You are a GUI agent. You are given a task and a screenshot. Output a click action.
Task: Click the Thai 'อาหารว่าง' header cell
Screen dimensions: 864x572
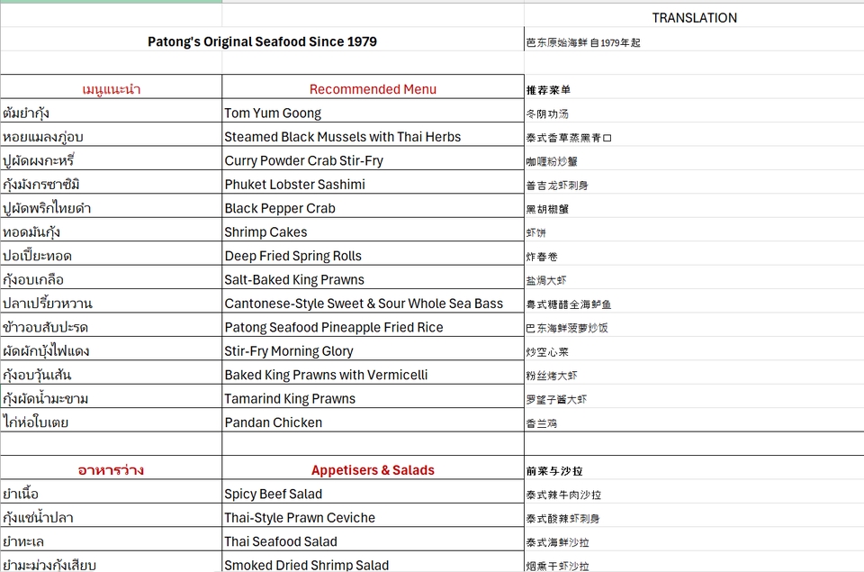coord(111,470)
